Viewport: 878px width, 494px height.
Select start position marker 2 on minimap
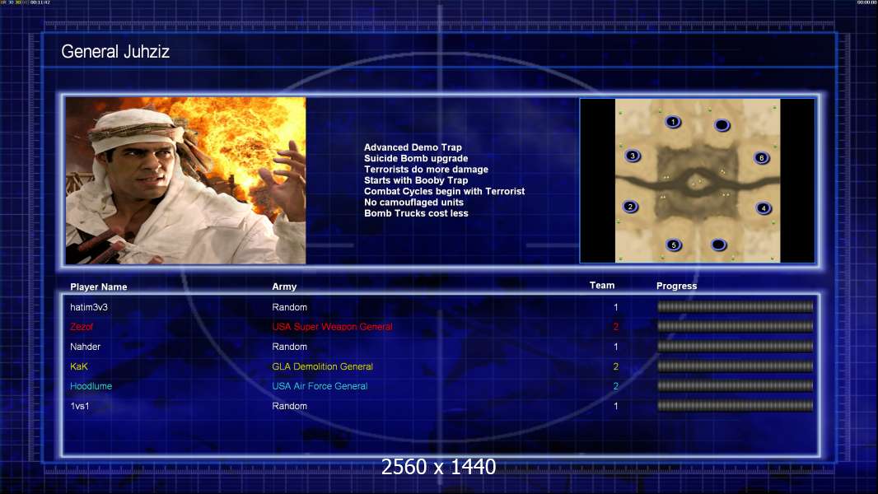pos(631,207)
